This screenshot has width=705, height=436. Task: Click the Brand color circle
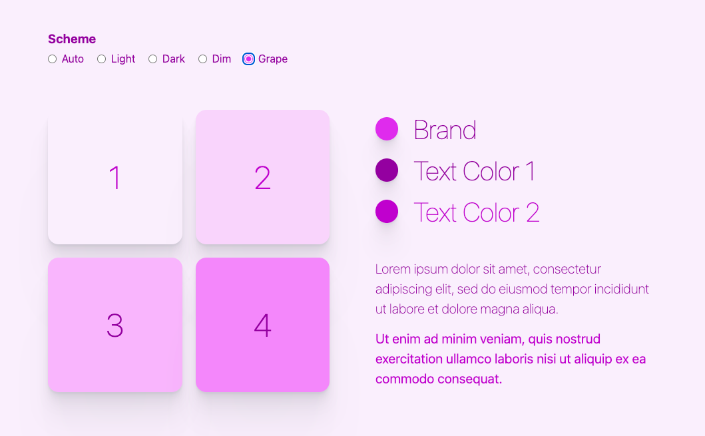click(387, 129)
